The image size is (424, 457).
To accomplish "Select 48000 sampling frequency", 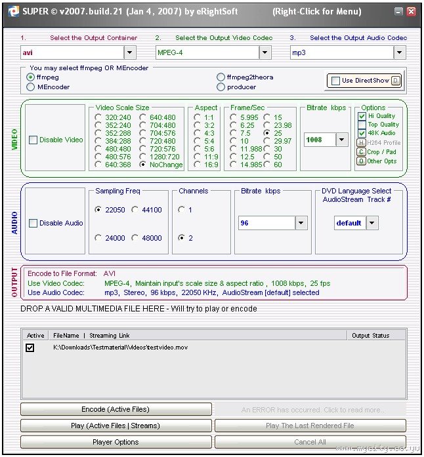I will coord(135,238).
